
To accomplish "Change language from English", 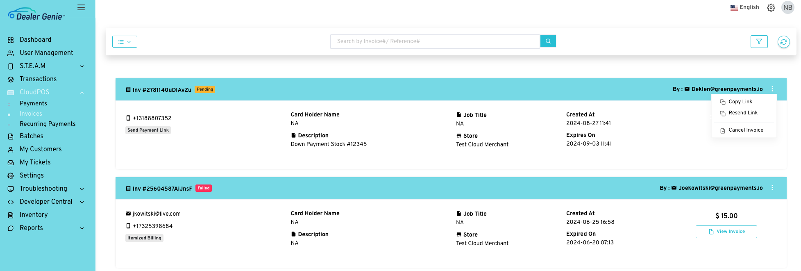I will [744, 7].
